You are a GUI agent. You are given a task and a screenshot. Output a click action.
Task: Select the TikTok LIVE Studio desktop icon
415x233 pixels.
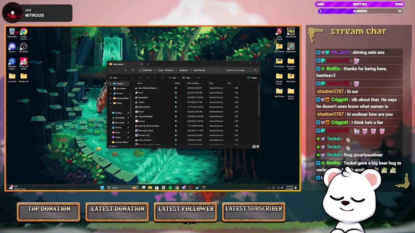click(23, 64)
